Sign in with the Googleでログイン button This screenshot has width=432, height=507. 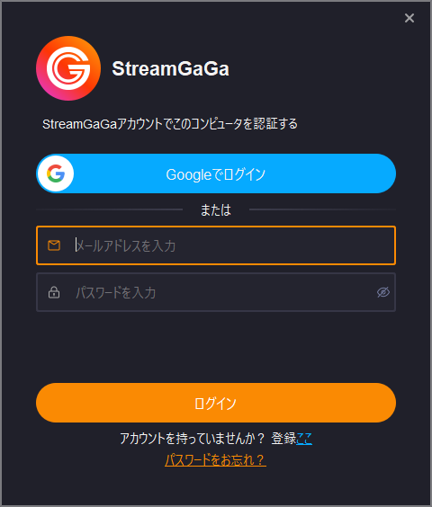coord(216,173)
